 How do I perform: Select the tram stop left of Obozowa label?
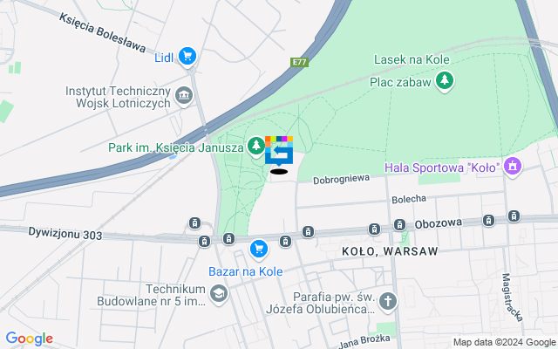click(399, 225)
